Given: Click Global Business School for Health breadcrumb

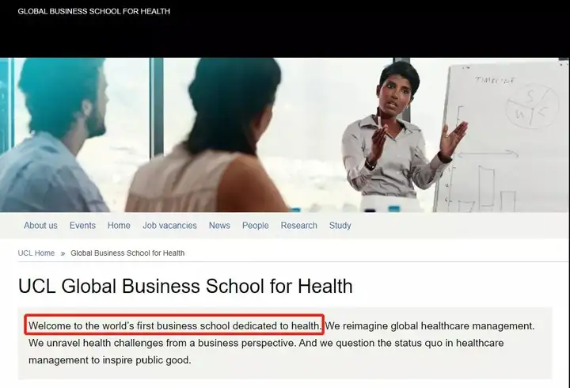Looking at the screenshot, I should pyautogui.click(x=127, y=253).
